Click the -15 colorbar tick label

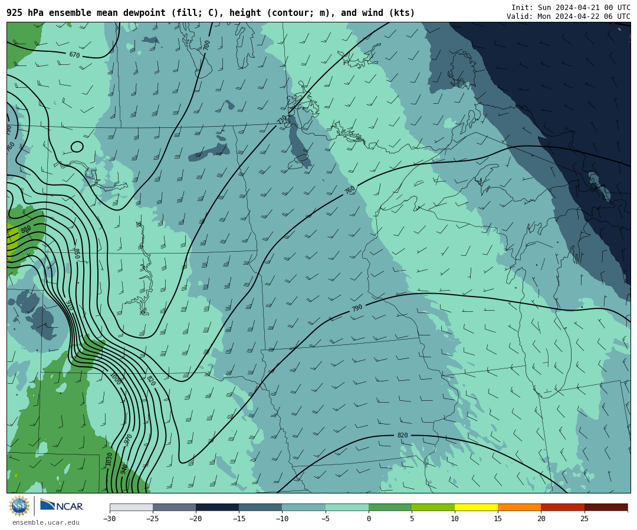(x=238, y=519)
